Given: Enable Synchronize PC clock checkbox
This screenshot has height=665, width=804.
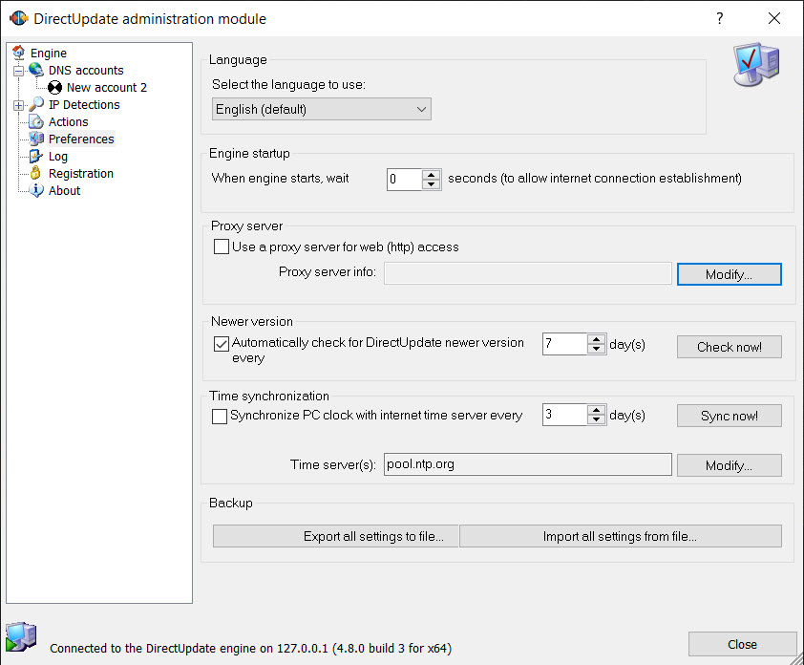Looking at the screenshot, I should point(220,417).
